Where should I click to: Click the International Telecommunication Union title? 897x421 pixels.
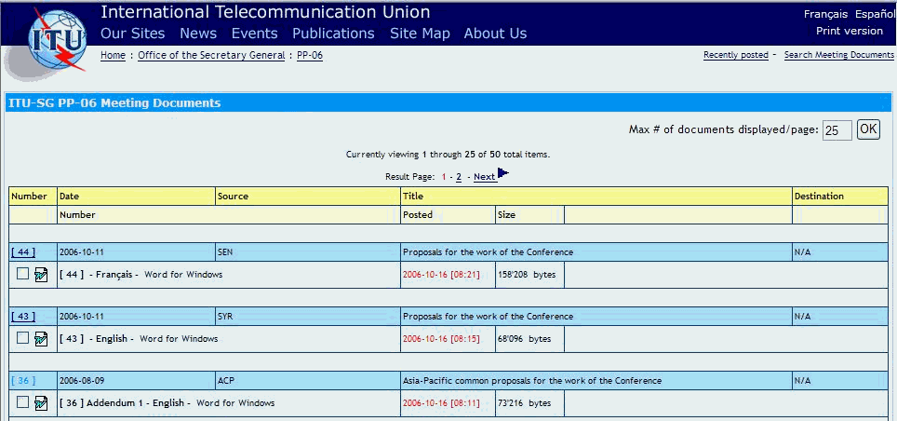(x=265, y=12)
